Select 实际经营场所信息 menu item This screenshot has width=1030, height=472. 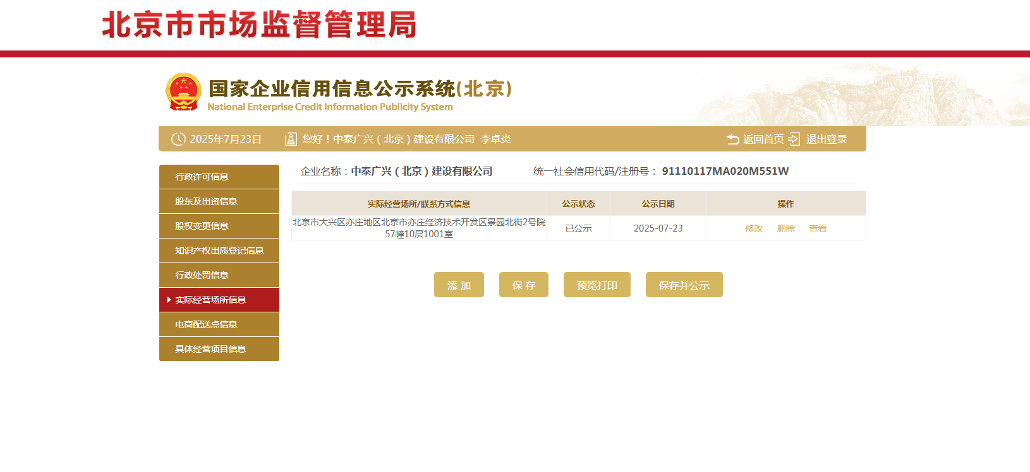click(x=219, y=300)
